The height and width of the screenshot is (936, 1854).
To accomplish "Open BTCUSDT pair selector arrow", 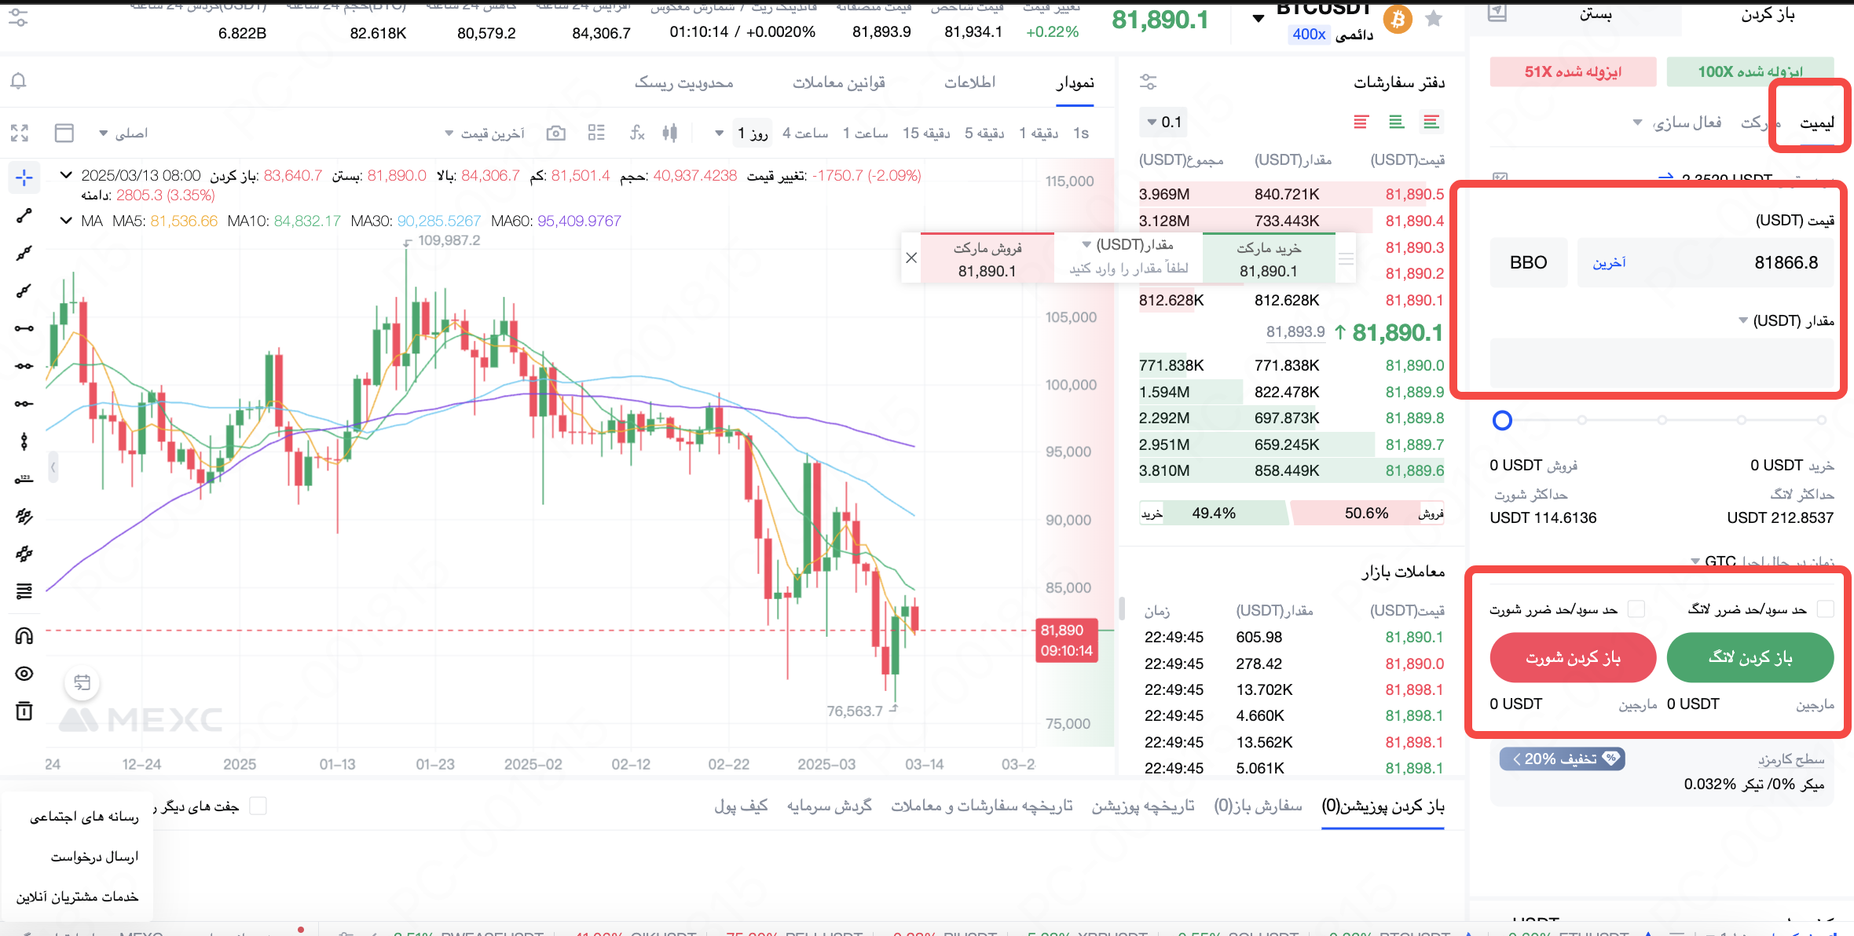I will pos(1259,18).
